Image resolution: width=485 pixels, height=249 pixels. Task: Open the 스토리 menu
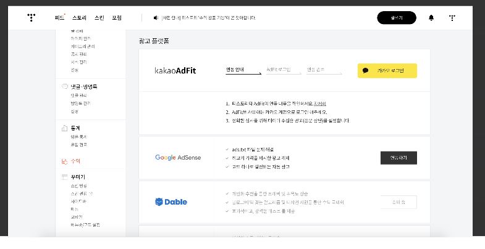[79, 18]
